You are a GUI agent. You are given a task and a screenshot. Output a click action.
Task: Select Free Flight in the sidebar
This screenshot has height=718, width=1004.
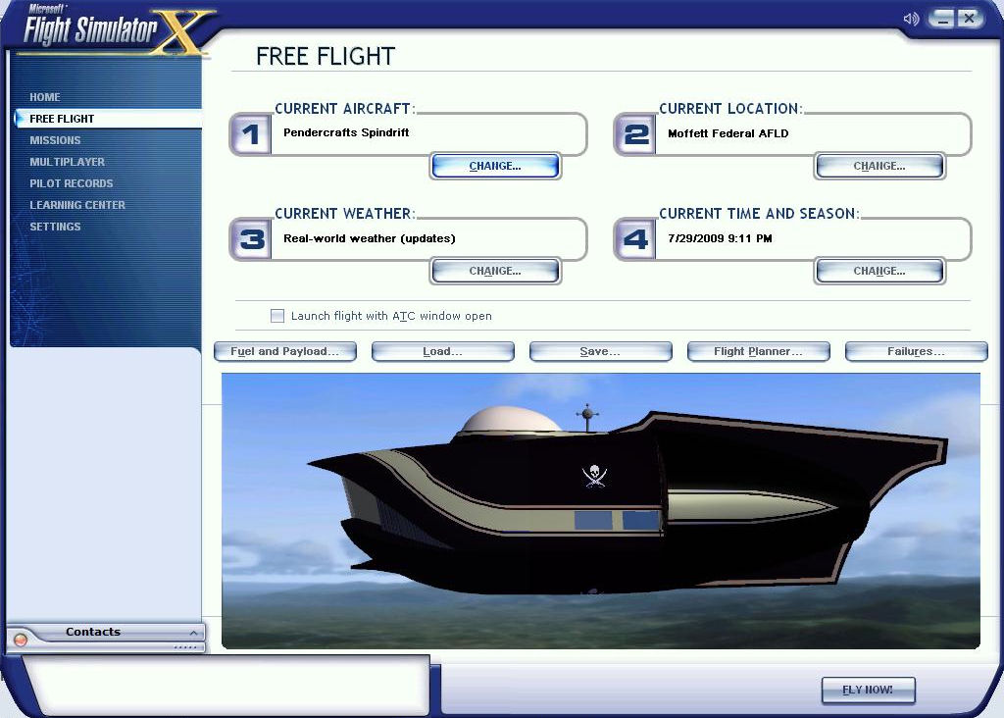click(108, 119)
